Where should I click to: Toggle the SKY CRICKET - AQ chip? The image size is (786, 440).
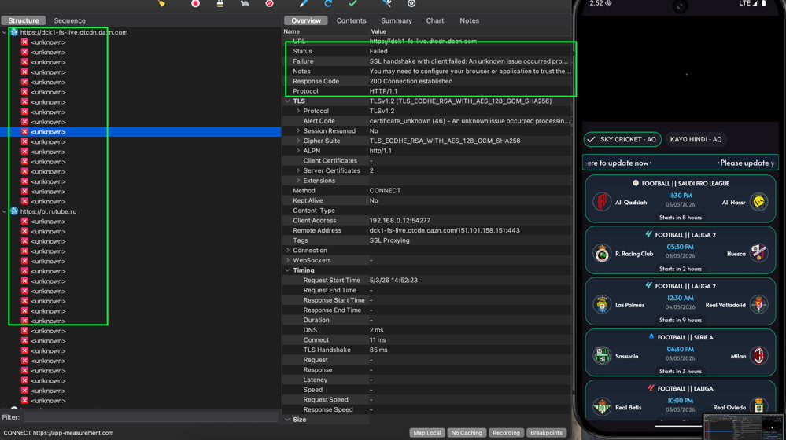[x=622, y=139]
